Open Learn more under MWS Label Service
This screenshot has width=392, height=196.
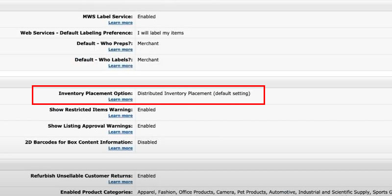[120, 23]
